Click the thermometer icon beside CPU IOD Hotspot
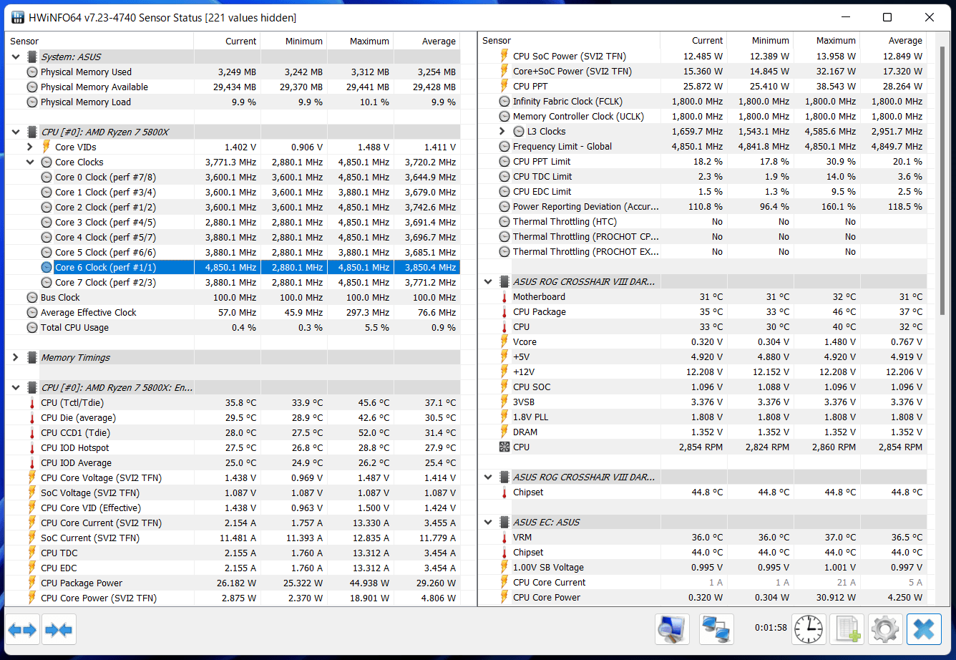The image size is (956, 660). coord(32,447)
